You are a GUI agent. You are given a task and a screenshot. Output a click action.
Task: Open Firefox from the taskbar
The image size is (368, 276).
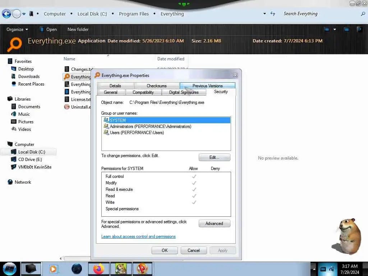click(x=99, y=269)
